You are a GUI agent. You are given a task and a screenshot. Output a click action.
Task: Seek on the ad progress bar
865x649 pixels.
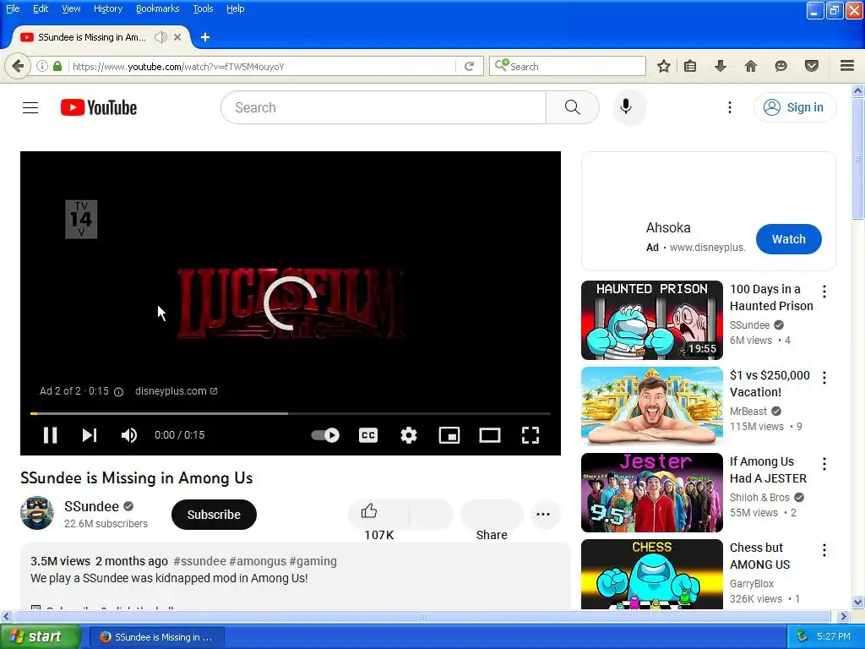(x=291, y=412)
